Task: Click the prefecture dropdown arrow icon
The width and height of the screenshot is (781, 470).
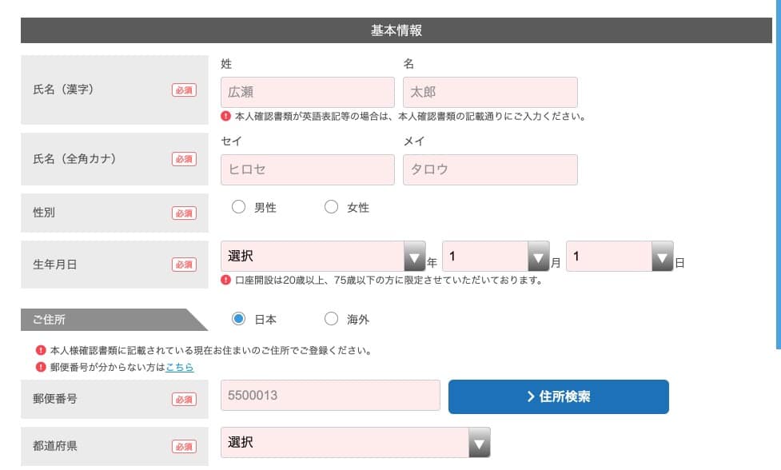Action: pos(480,443)
